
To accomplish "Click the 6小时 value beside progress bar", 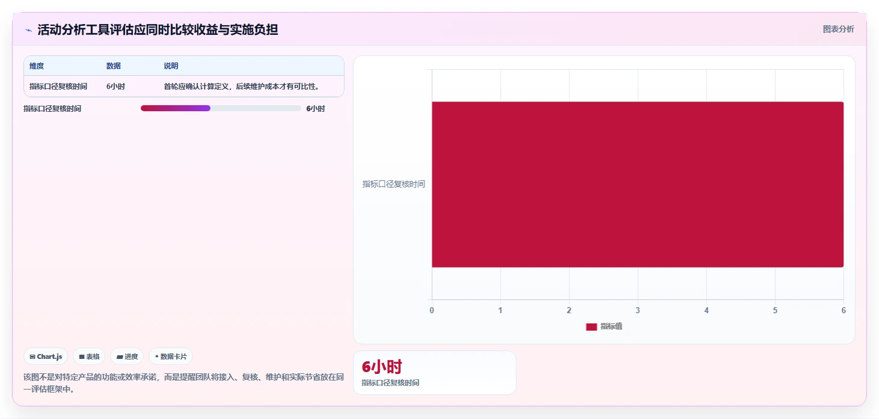I will (316, 109).
